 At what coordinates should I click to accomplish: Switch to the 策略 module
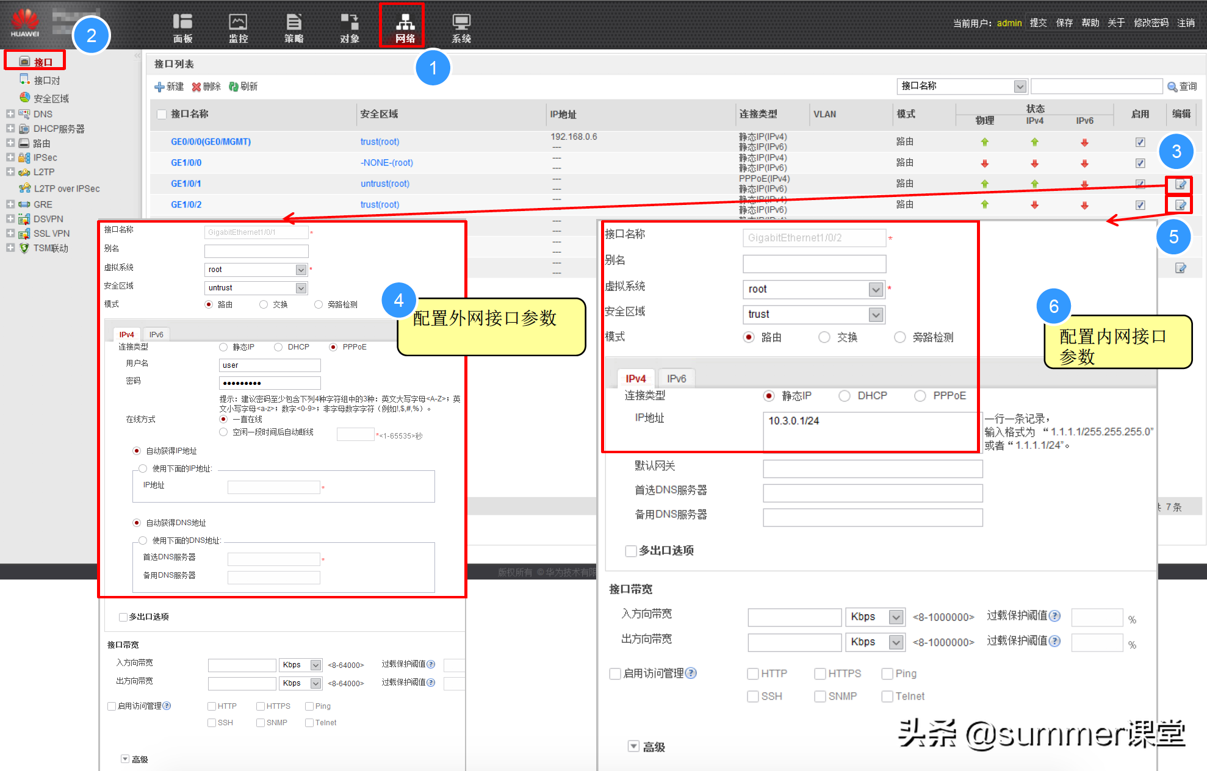tap(294, 26)
